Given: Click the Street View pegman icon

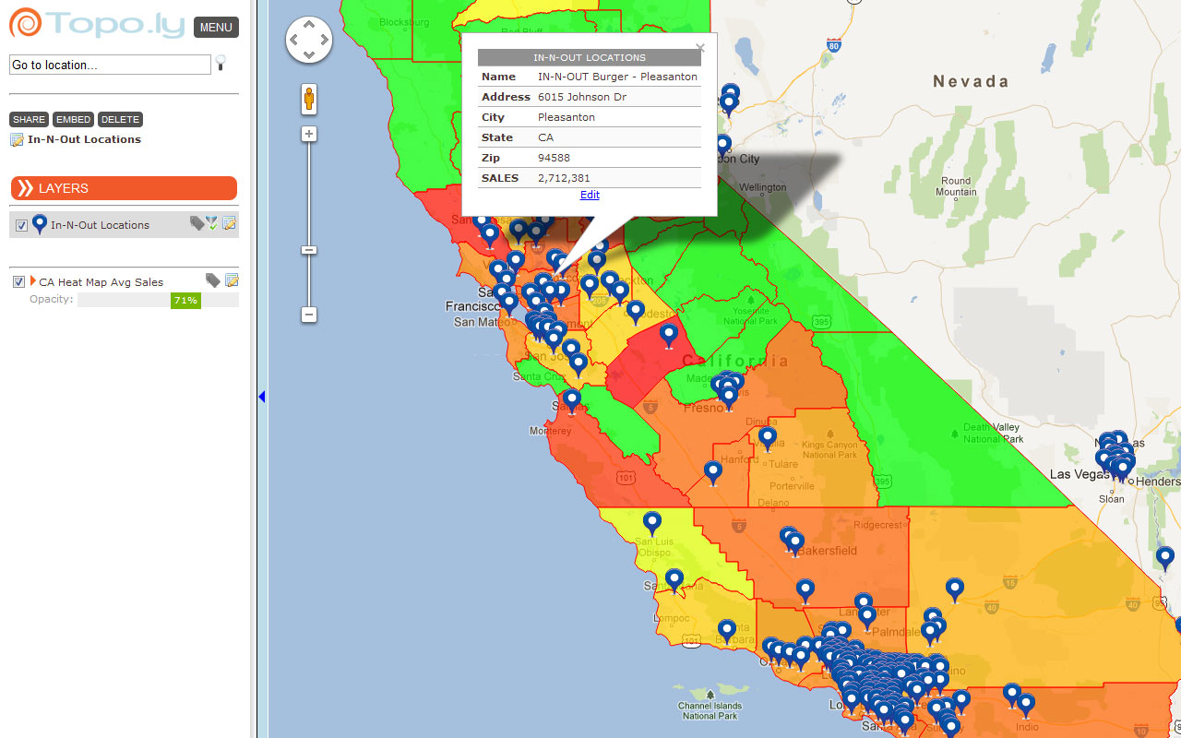Looking at the screenshot, I should [x=309, y=99].
